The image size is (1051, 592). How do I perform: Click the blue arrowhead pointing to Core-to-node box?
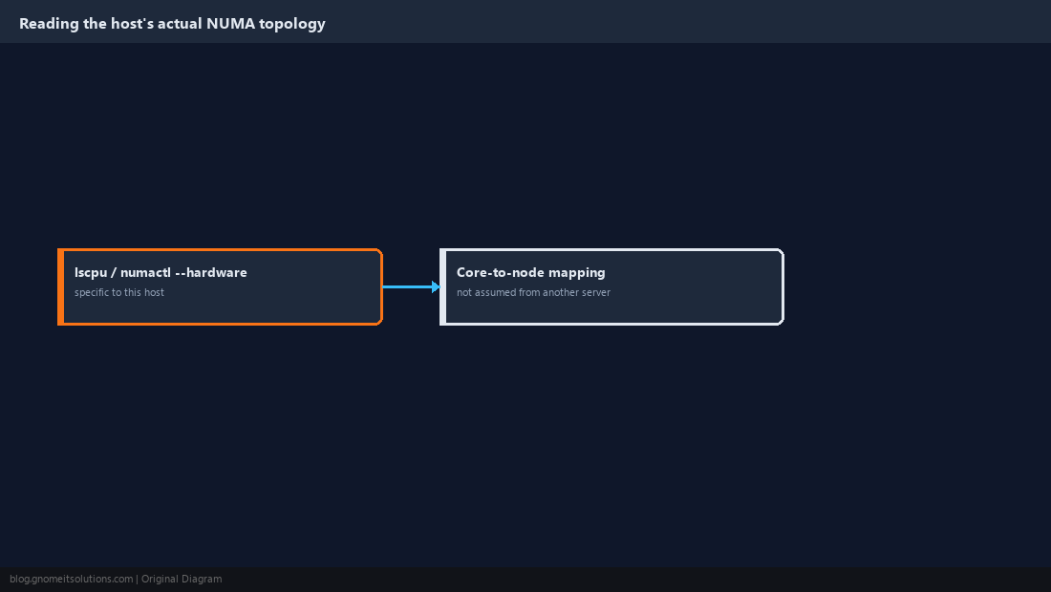coord(436,286)
